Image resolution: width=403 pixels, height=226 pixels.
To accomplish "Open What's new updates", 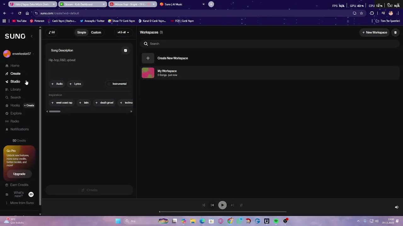I will pyautogui.click(x=19, y=194).
